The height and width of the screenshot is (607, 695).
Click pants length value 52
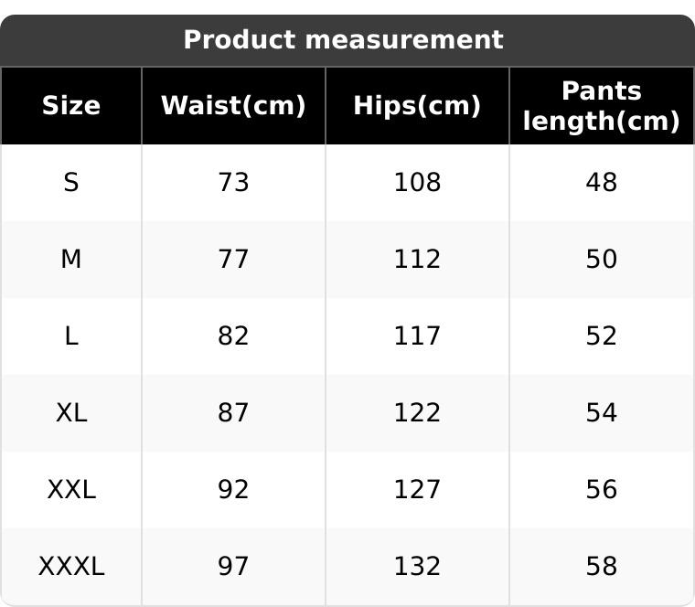[x=601, y=336]
